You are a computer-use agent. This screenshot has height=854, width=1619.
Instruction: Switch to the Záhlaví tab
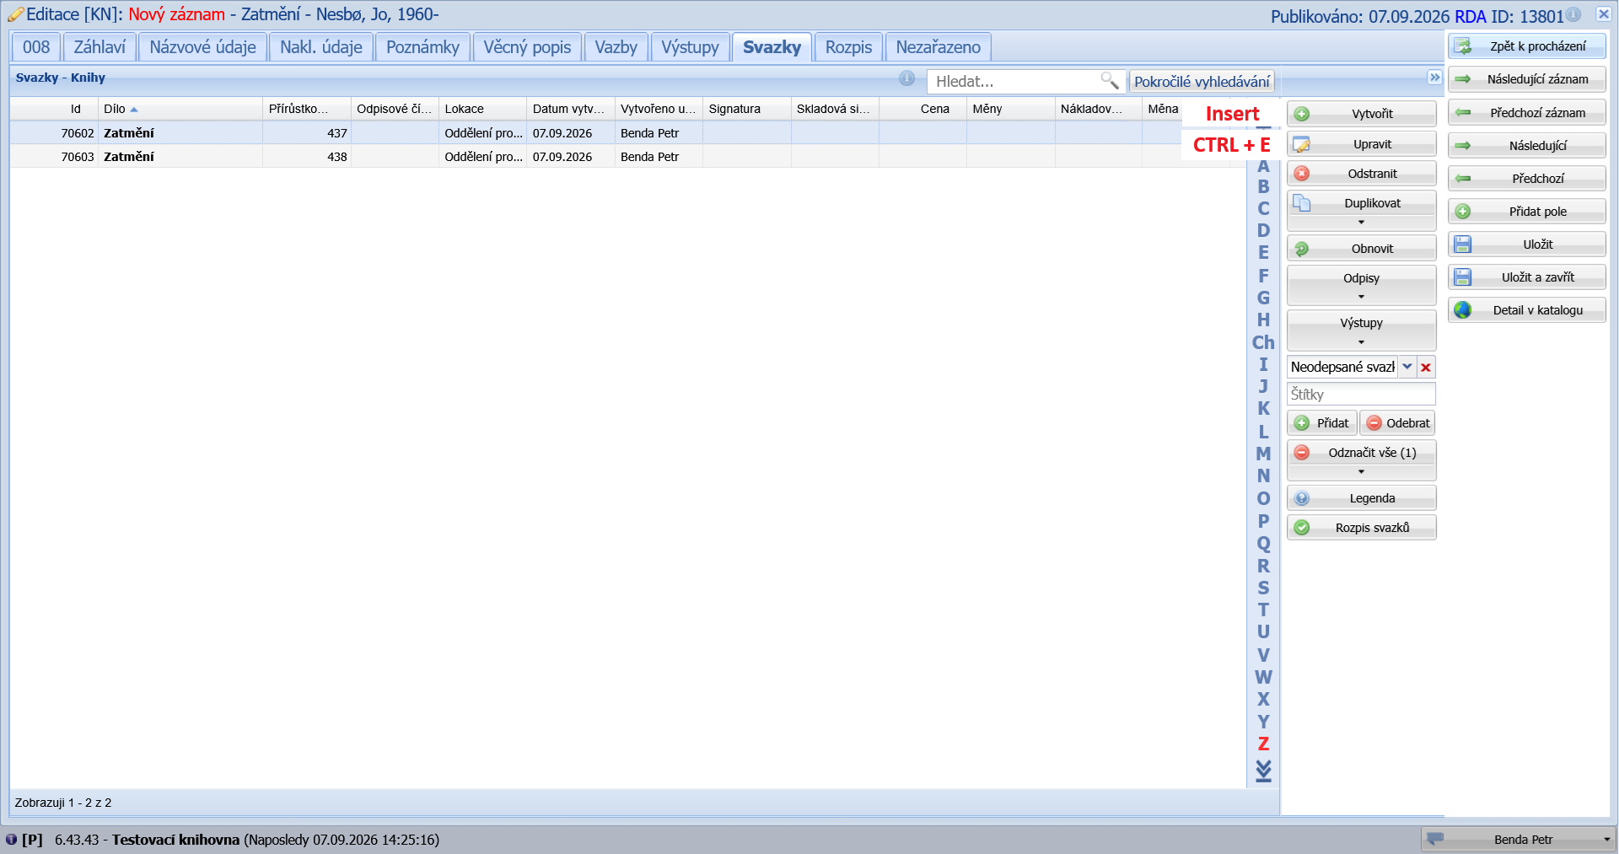[x=100, y=47]
